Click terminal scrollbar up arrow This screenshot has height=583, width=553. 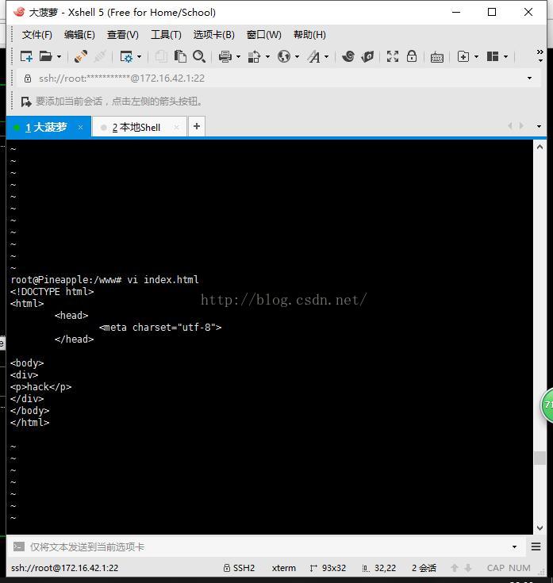tap(540, 148)
